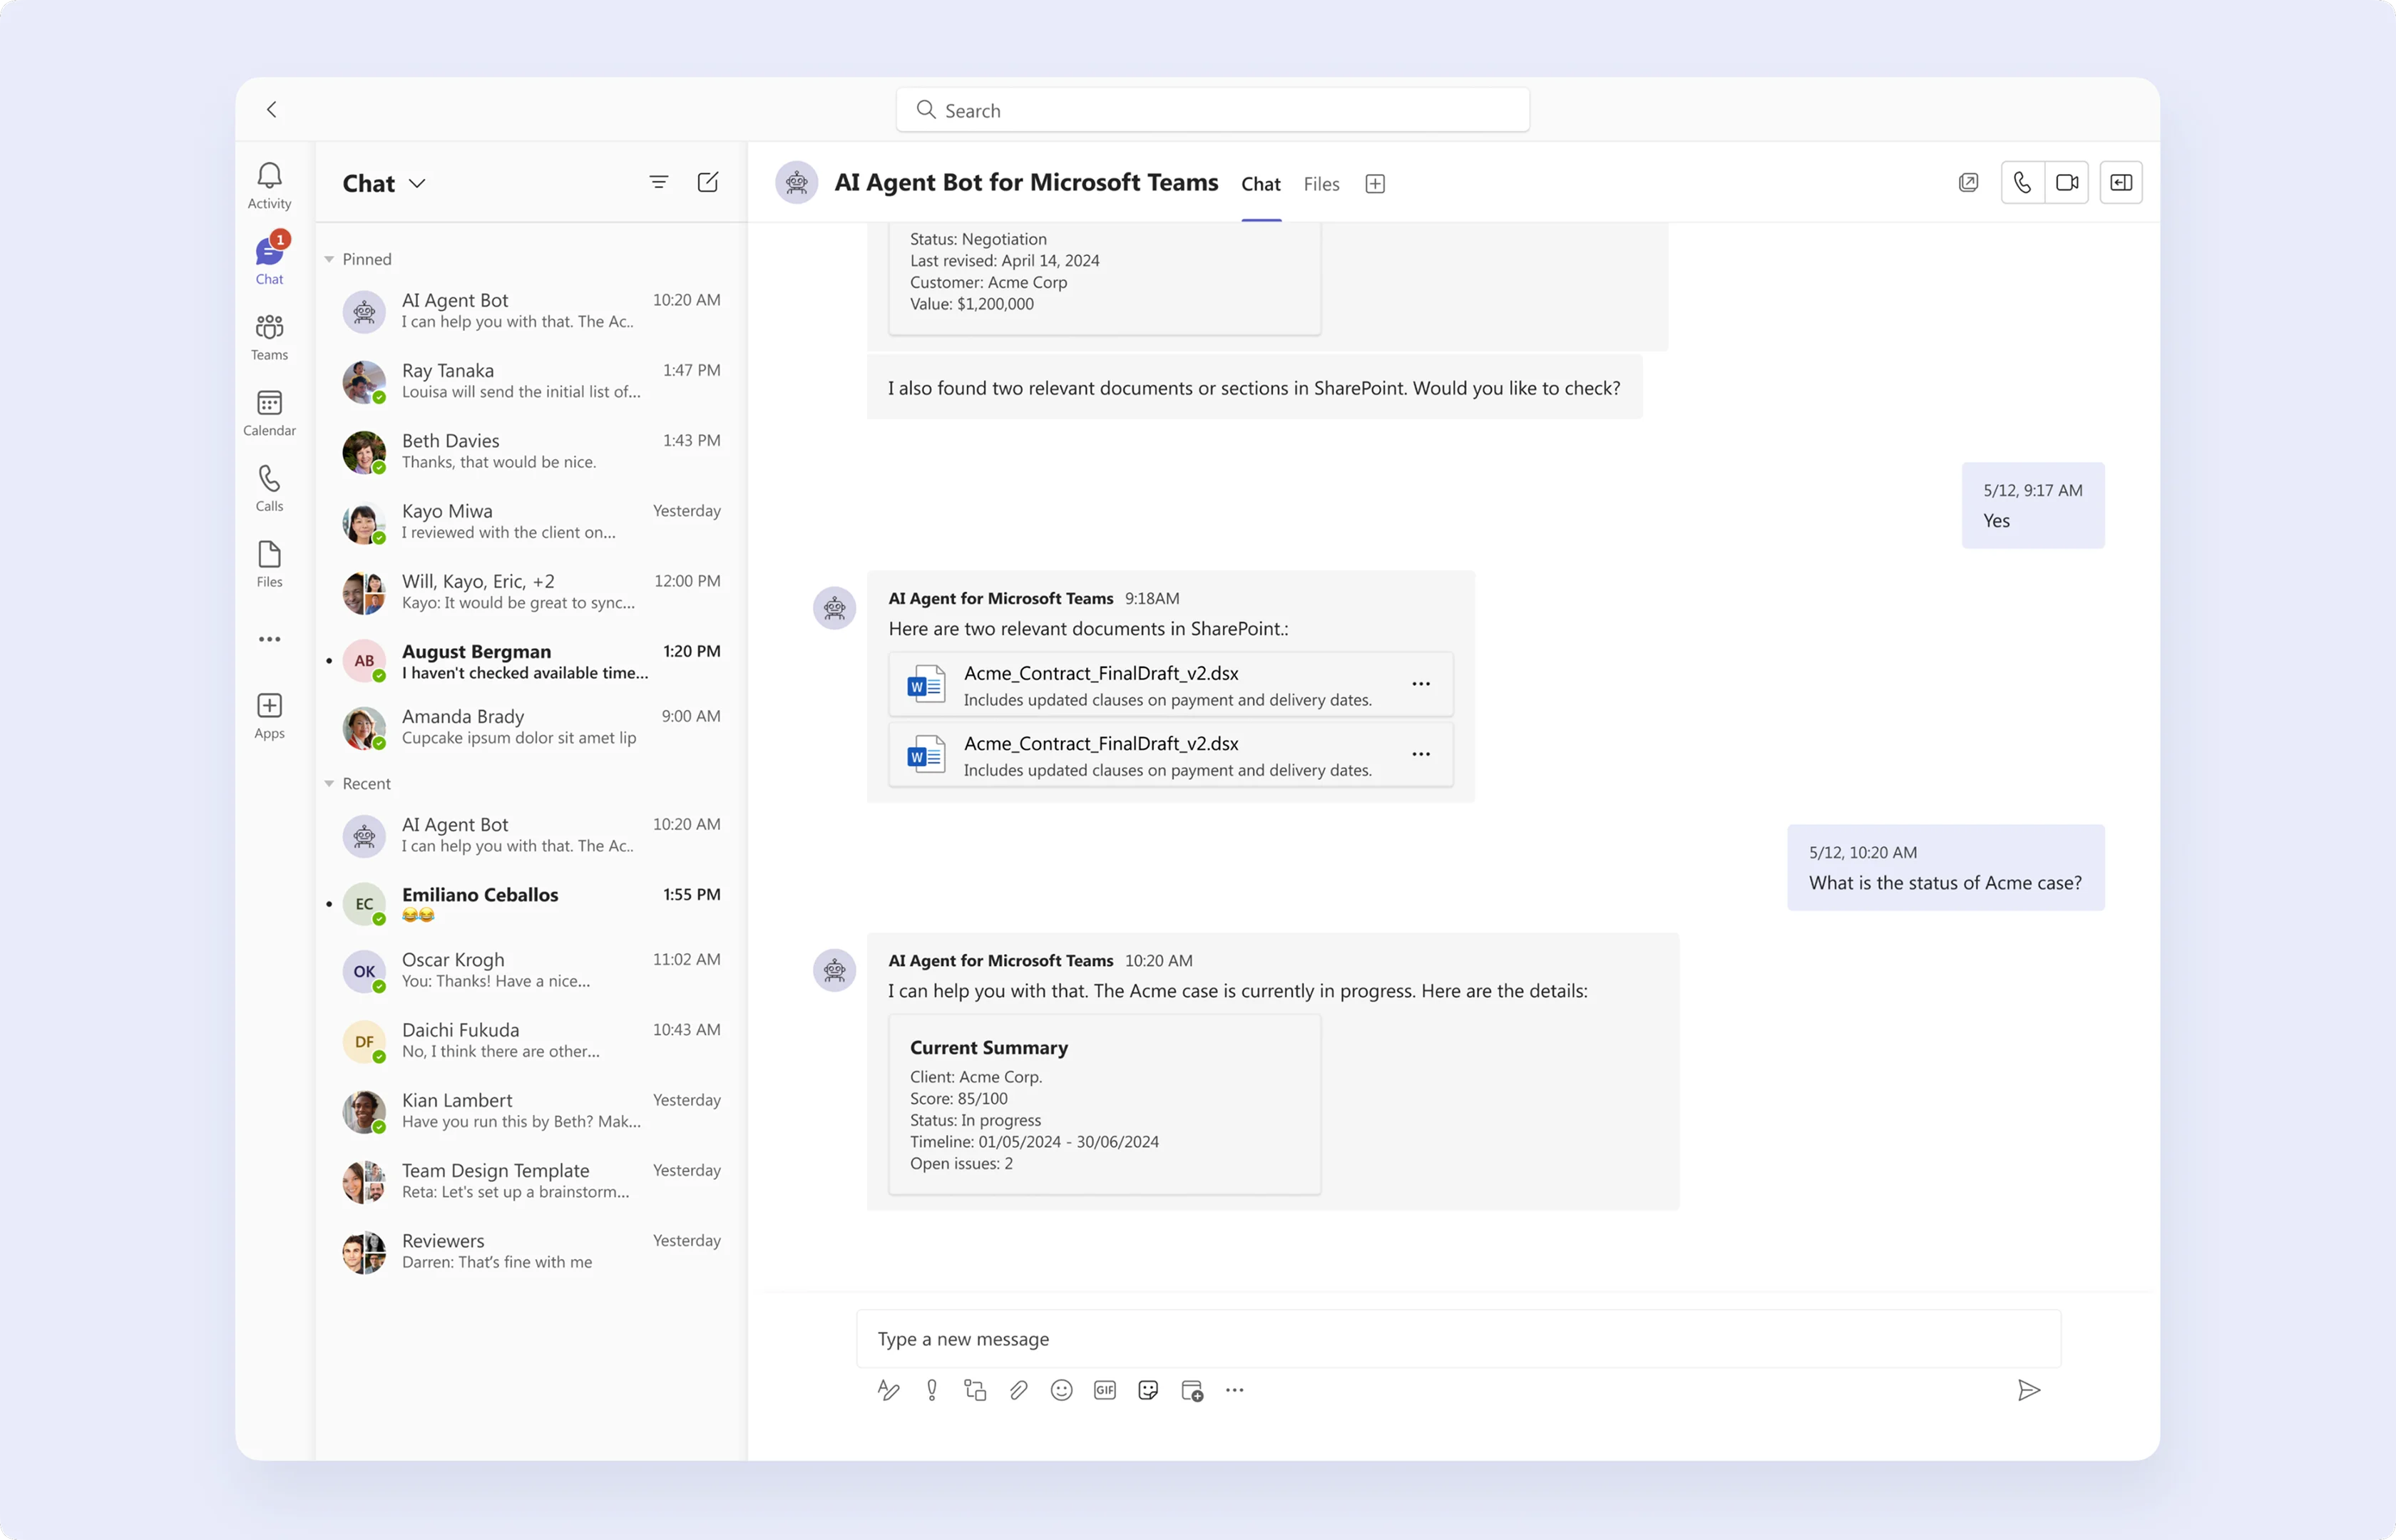Open Amanda Brady chat
2396x1540 pixels.
(531, 727)
